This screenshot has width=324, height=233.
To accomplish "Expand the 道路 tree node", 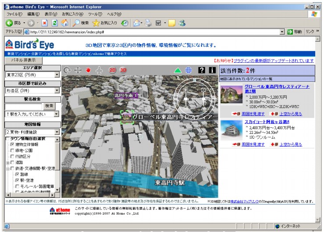I will [7, 163].
